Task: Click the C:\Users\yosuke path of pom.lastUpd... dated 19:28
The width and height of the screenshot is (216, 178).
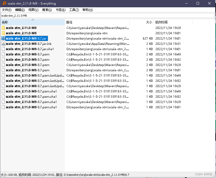Action: (x=98, y=86)
